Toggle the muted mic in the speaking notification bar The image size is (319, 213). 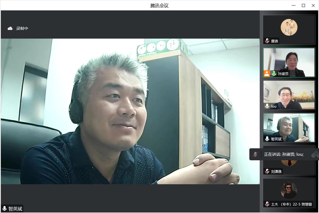click(x=255, y=154)
